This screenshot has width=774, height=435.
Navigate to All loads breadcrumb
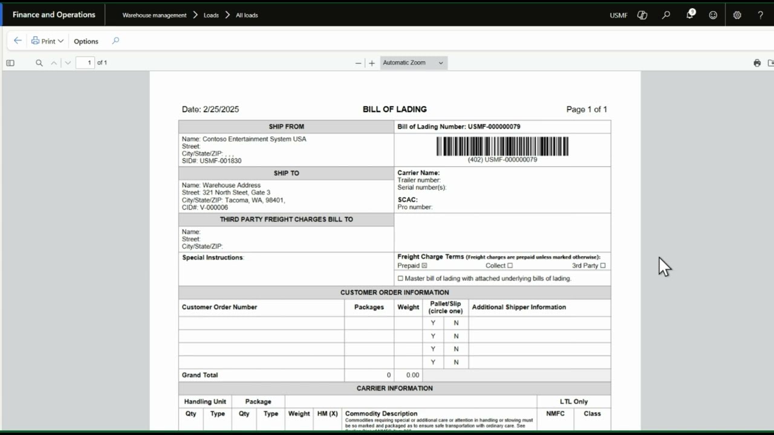[247, 15]
